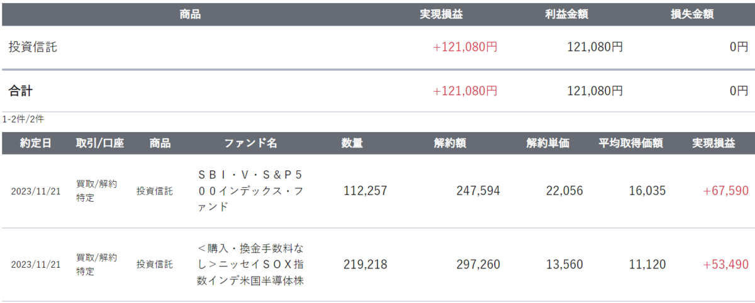This screenshot has height=303, width=755.
Task: Click the 利益金額 column header
Action: pos(567,14)
